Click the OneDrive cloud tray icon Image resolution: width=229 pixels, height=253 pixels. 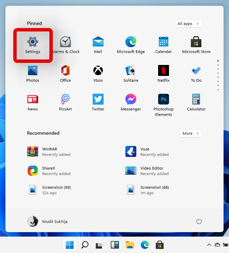coord(217,245)
